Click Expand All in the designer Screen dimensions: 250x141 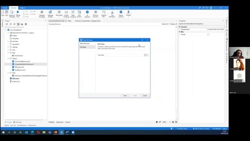click(x=165, y=24)
